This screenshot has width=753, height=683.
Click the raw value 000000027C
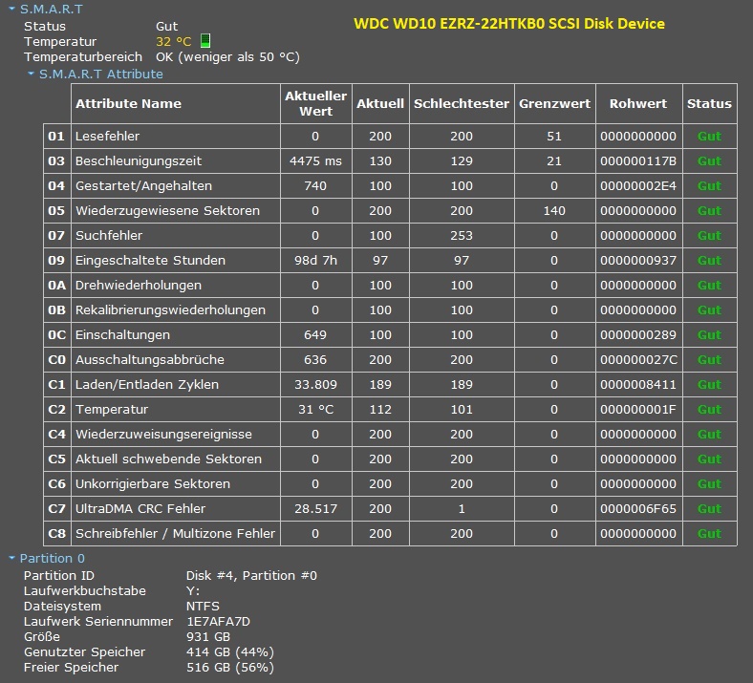click(638, 360)
